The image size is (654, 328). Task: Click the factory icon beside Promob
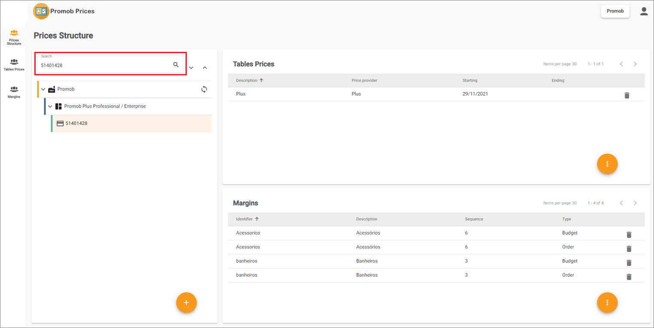pos(52,89)
